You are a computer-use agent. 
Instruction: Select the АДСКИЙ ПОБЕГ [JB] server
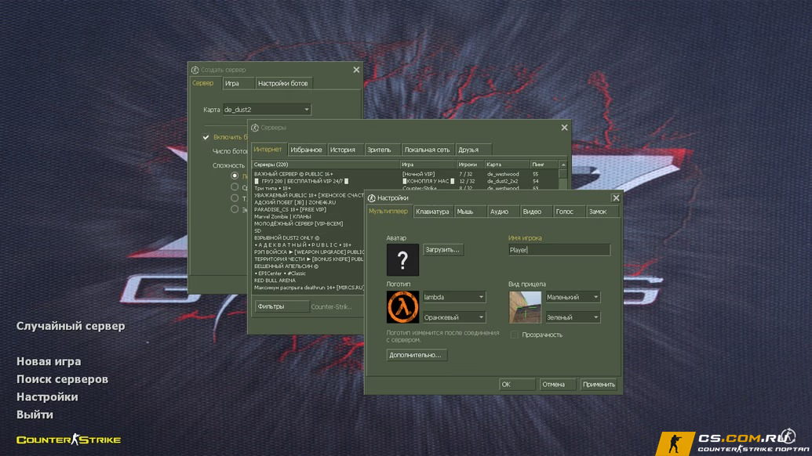[308, 203]
